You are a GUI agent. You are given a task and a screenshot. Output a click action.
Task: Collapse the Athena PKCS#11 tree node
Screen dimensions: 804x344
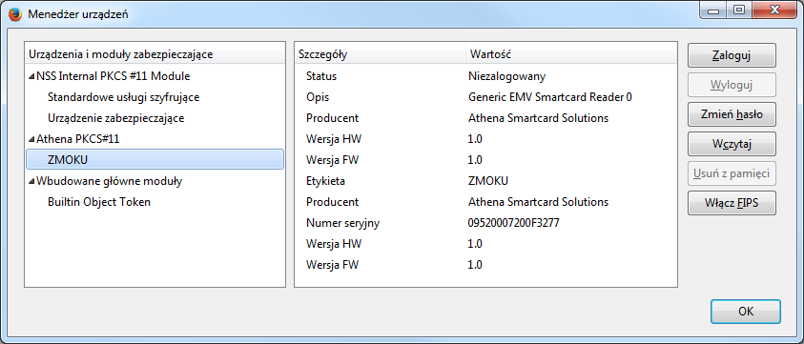[32, 139]
